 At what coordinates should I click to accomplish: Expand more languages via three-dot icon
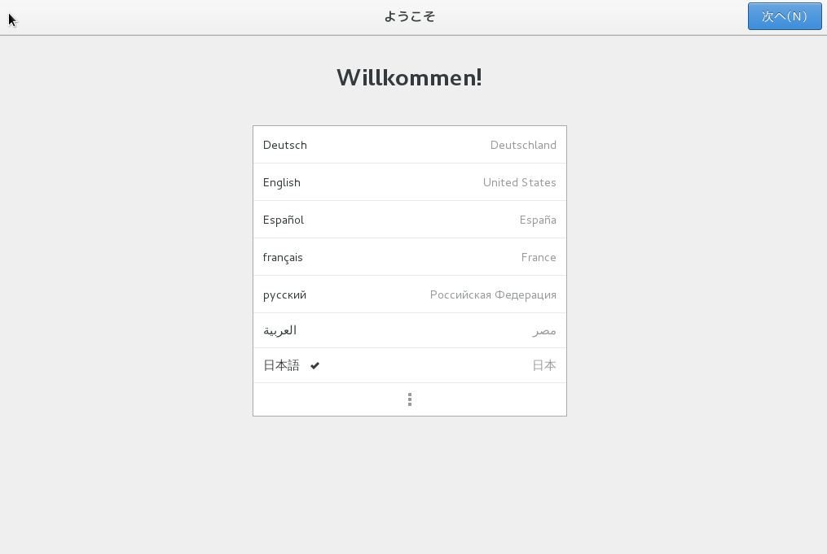click(410, 399)
